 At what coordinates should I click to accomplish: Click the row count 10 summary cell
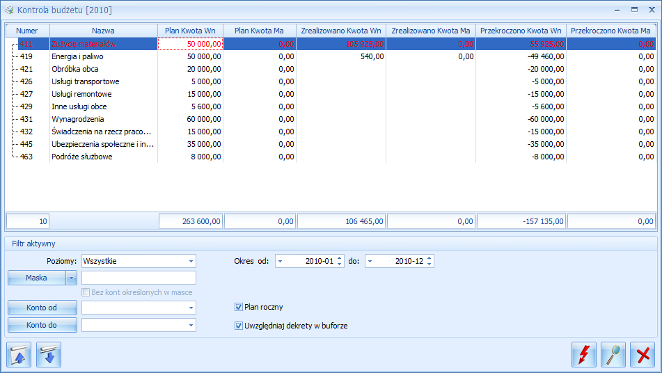[x=28, y=221]
